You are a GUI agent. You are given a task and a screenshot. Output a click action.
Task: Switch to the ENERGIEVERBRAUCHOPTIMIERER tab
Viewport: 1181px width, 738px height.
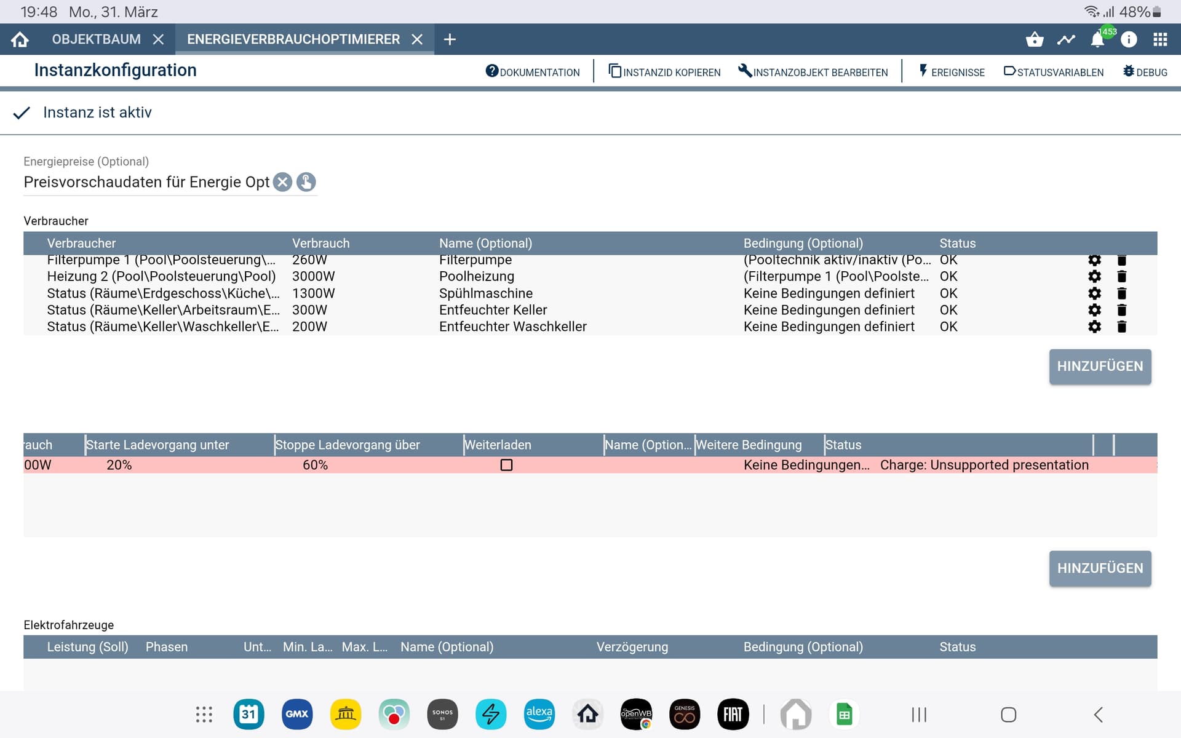[x=293, y=39]
